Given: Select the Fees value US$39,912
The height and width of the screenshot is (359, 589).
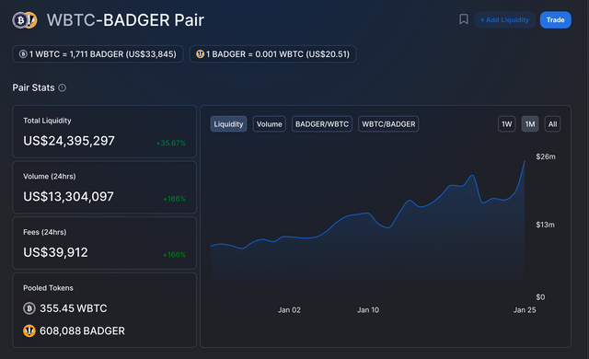Looking at the screenshot, I should (x=55, y=252).
